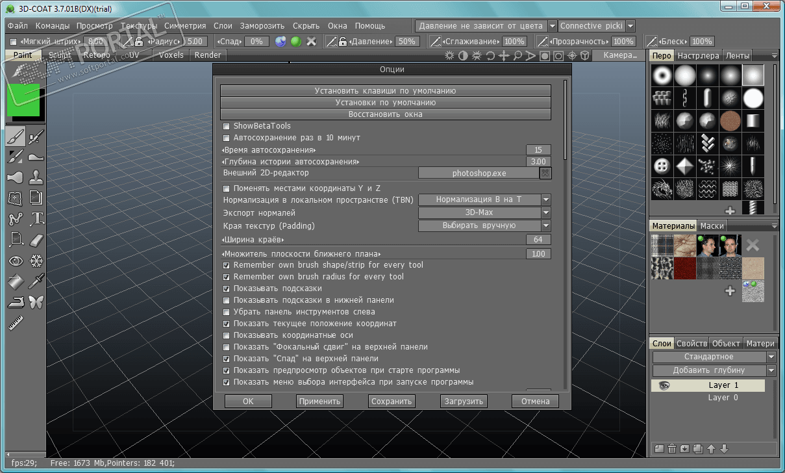Viewport: 785px width, 473px height.
Task: Click the 'Применить' button
Action: coord(319,402)
